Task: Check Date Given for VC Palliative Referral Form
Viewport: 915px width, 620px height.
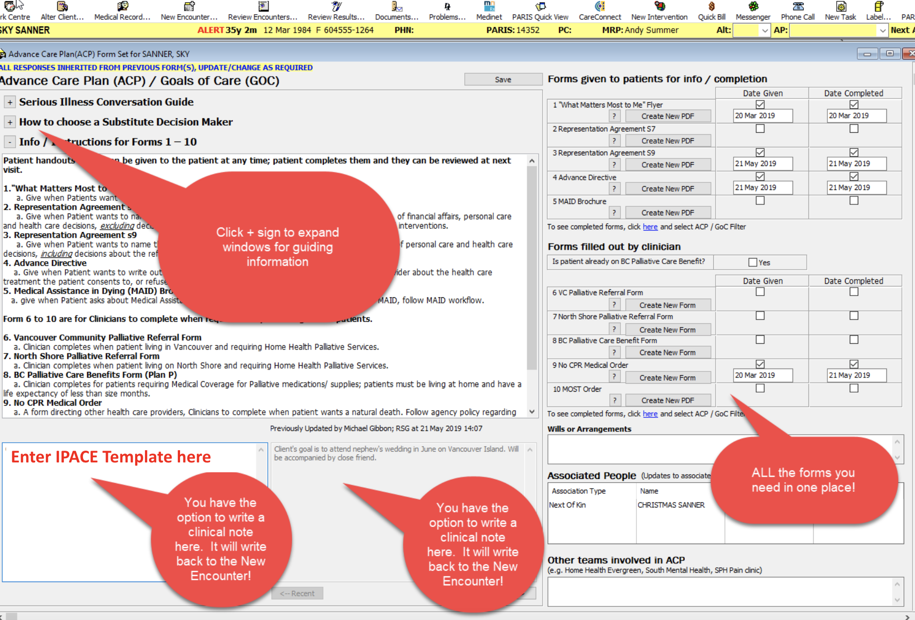Action: coord(760,292)
